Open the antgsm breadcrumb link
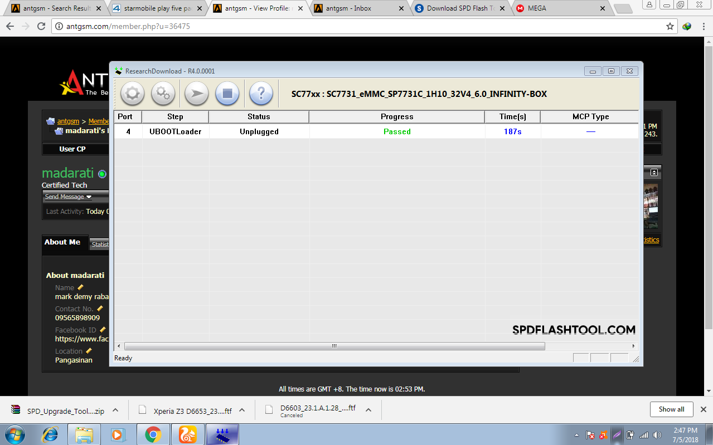 pyautogui.click(x=68, y=121)
